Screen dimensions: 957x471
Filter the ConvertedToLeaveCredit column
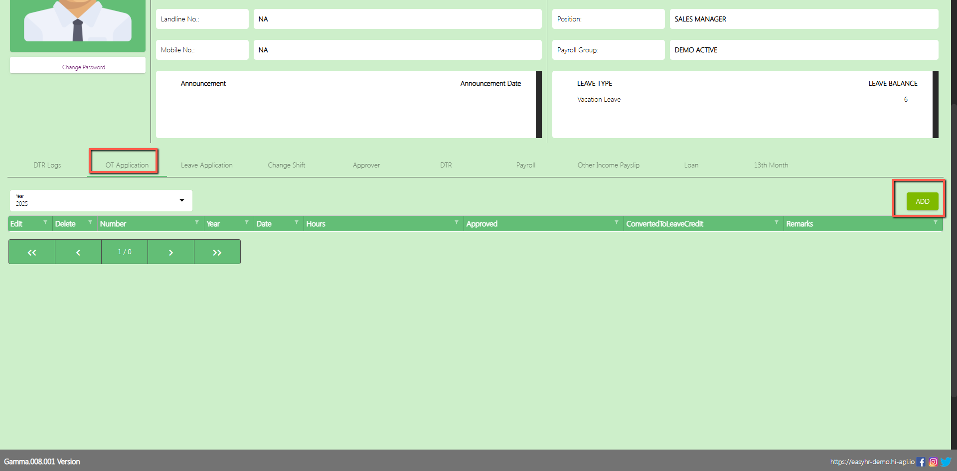[x=777, y=222]
